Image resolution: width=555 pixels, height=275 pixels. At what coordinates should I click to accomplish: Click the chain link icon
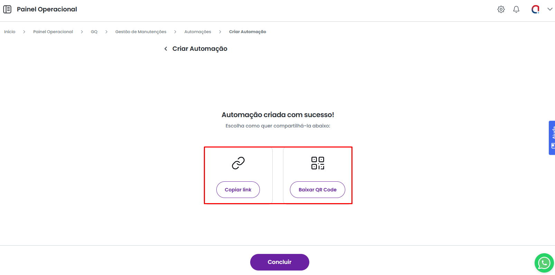point(238,163)
